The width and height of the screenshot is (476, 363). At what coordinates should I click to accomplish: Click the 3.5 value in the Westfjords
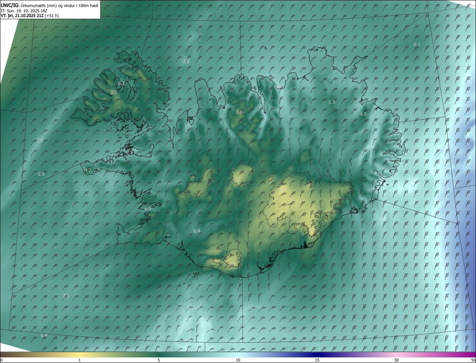pos(113,92)
